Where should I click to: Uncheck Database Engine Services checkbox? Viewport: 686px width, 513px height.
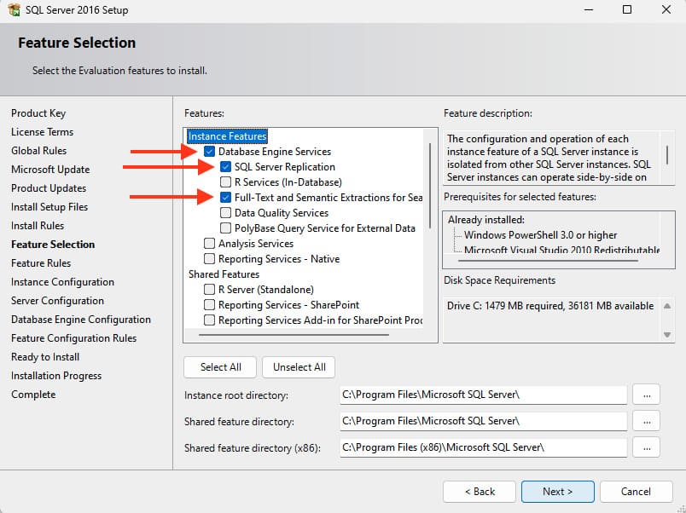210,152
